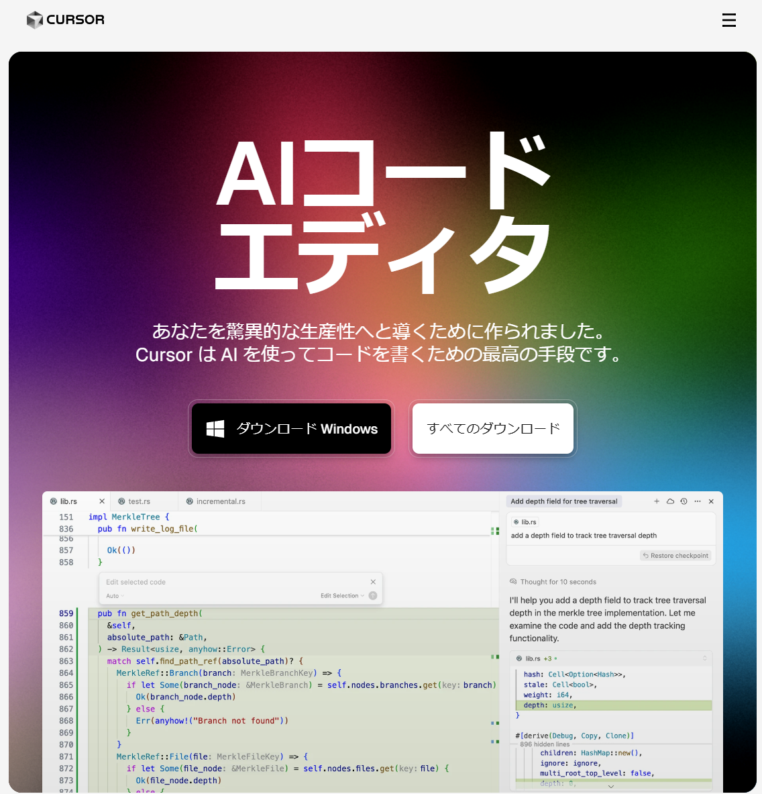View chat history via the clock icon
The image size is (762, 794).
684,501
